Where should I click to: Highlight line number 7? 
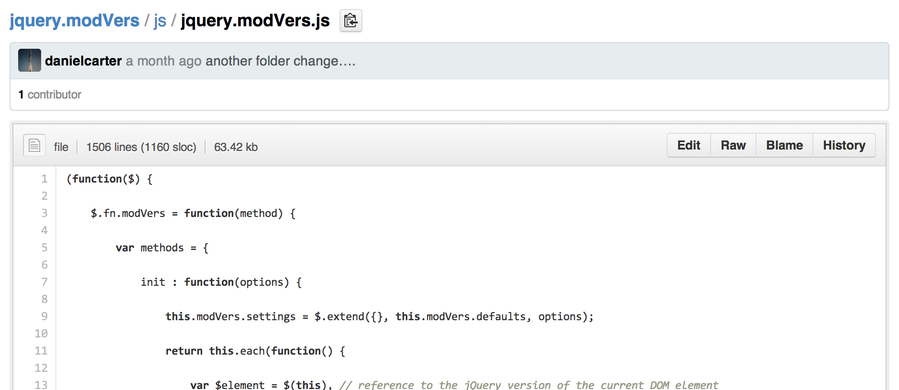pos(44,282)
